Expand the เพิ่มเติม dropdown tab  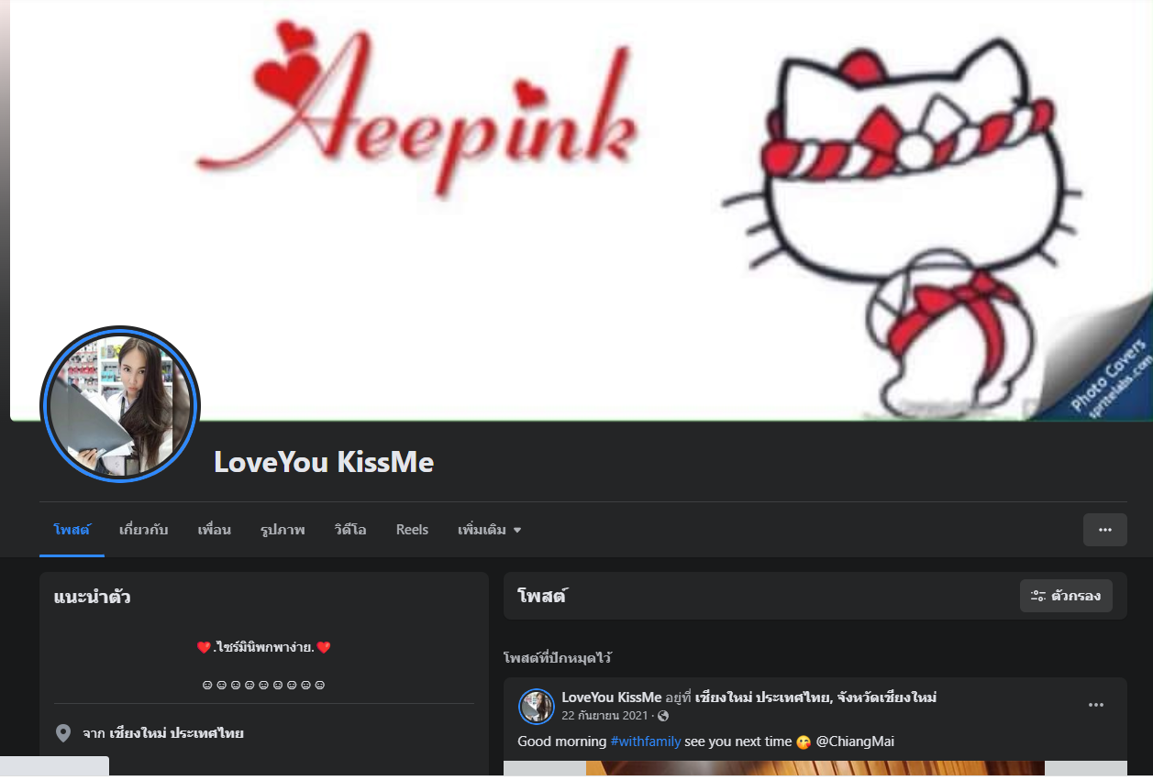click(489, 530)
